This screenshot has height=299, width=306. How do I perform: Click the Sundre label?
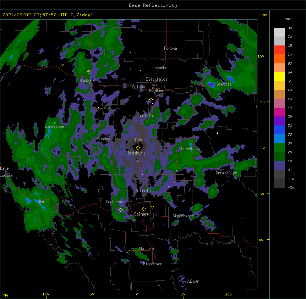[104, 139]
